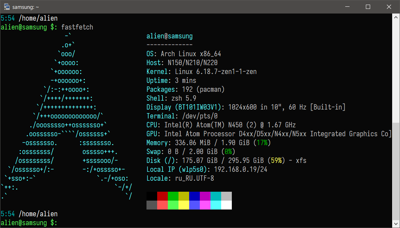The image size is (400, 228).
Task: Click the Kernel version line
Action: coord(201,71)
